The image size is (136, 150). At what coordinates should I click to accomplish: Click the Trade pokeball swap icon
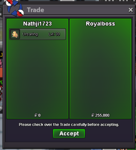(x=15, y=8)
